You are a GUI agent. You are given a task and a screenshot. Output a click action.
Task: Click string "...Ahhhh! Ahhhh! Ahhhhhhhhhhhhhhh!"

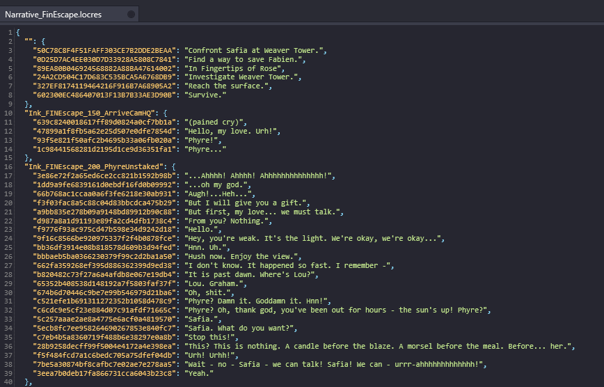click(257, 175)
